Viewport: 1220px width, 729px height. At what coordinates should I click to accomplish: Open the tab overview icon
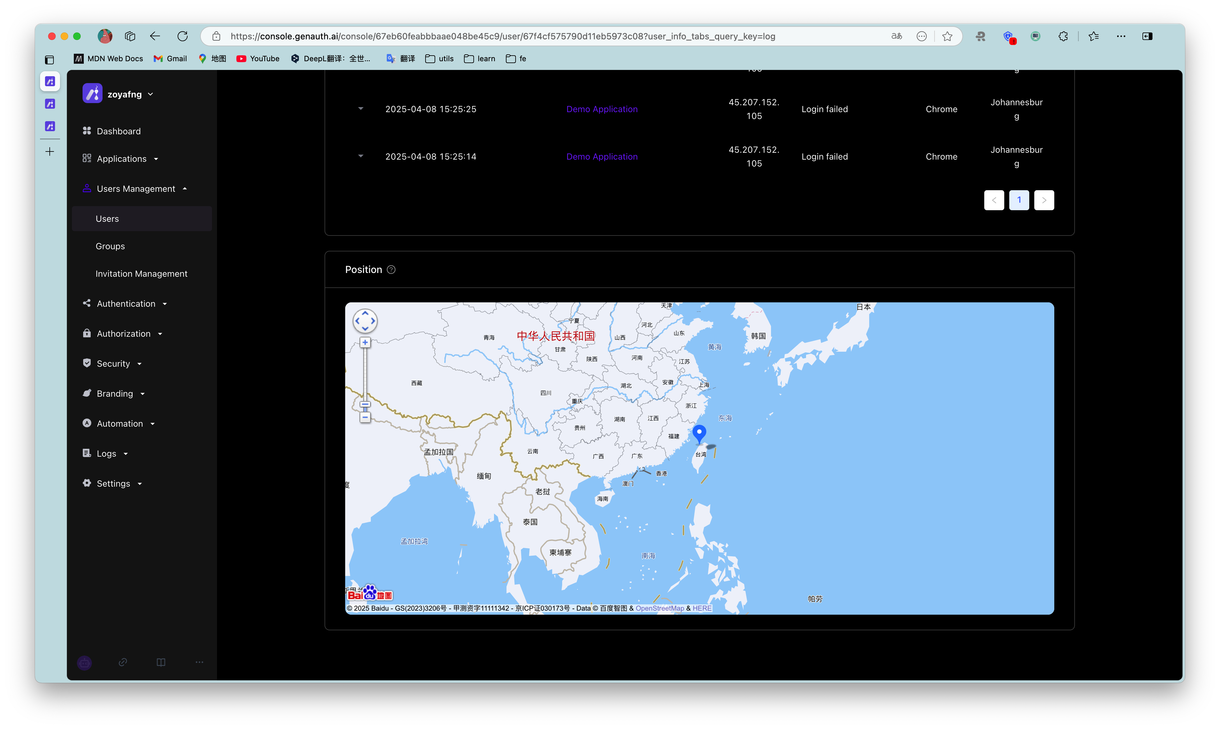pos(130,36)
